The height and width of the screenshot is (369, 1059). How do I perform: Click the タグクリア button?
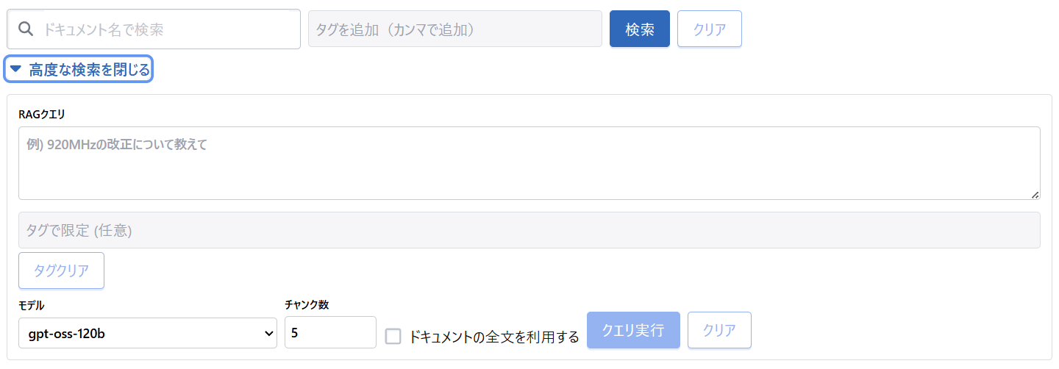point(61,271)
